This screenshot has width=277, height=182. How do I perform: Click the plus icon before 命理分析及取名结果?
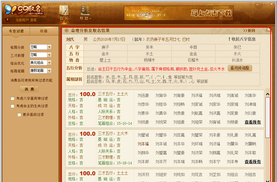(x=66, y=30)
